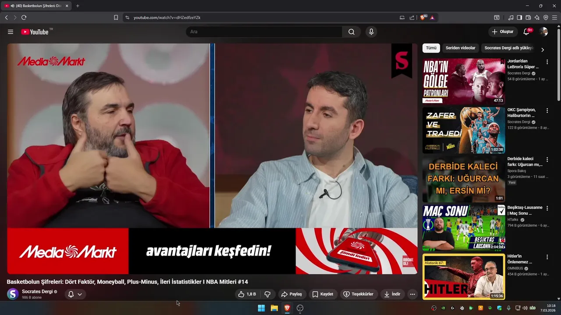Click the Jordan'dan LeBron'a Süper title
The width and height of the screenshot is (561, 315).
pos(523,64)
